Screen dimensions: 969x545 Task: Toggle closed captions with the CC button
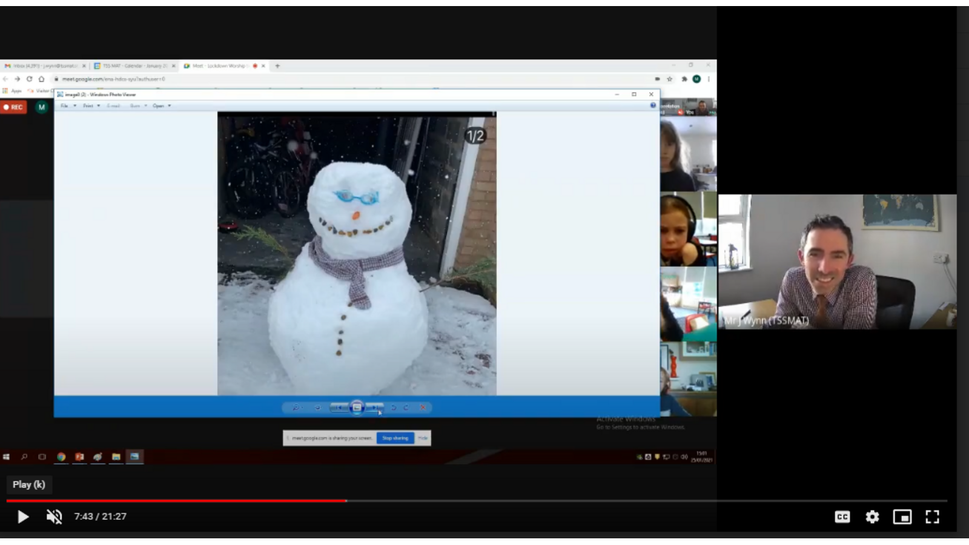842,517
